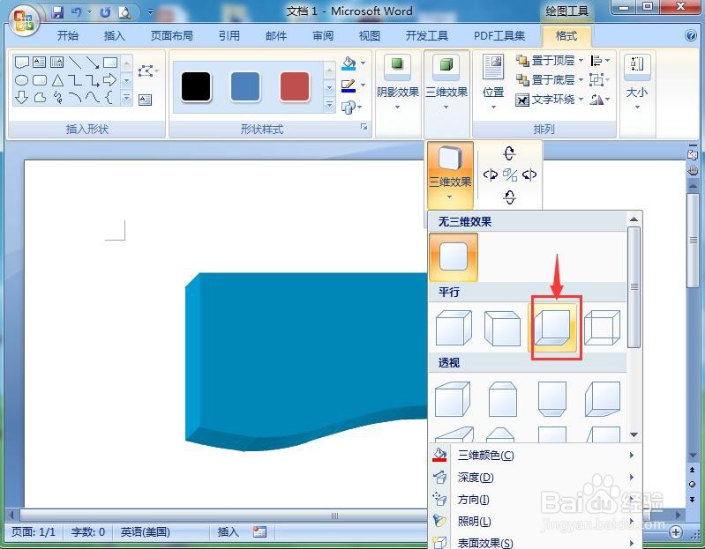Screen dimensions: 705x549
Task: Select the line shape in shapes gallery
Action: [75, 62]
